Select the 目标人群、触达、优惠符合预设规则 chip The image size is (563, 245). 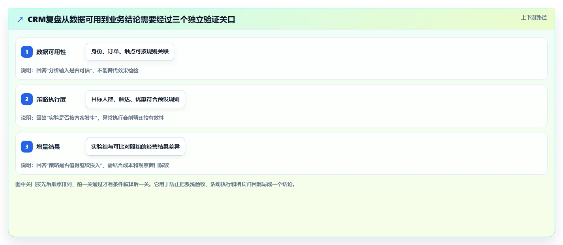click(x=135, y=99)
